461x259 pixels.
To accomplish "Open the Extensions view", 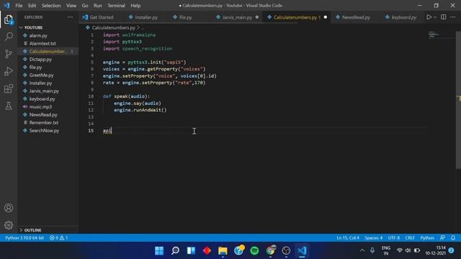I will pyautogui.click(x=9, y=88).
